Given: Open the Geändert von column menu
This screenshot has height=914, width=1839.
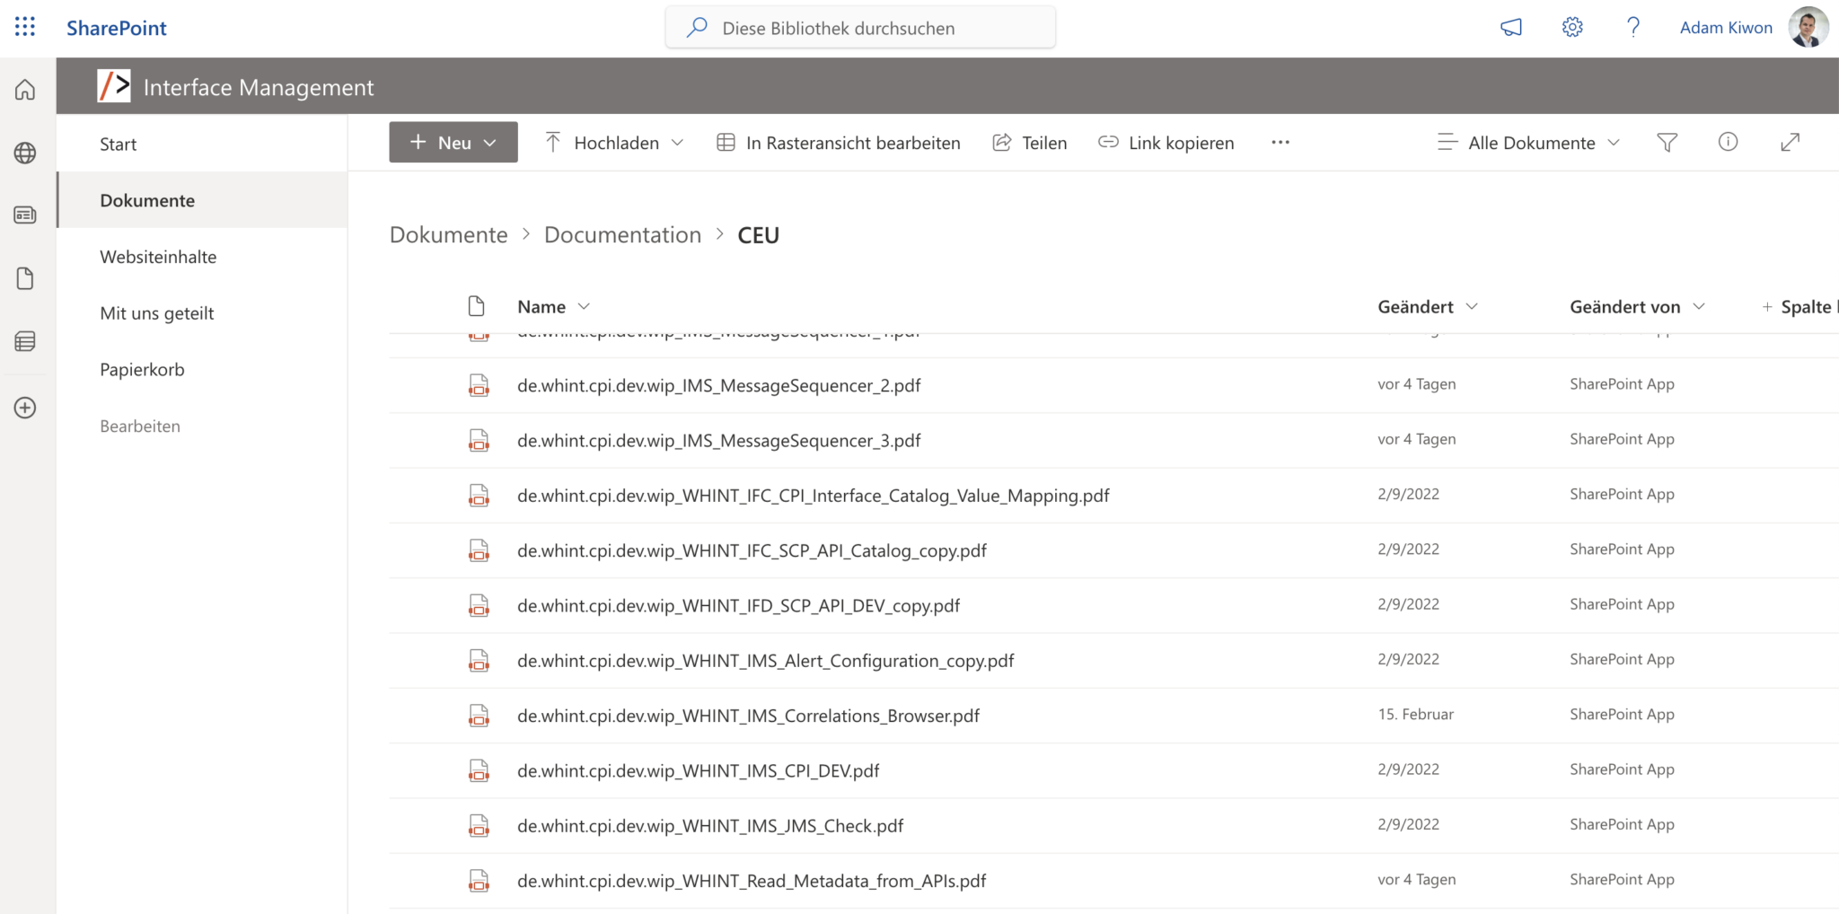Looking at the screenshot, I should (1637, 307).
